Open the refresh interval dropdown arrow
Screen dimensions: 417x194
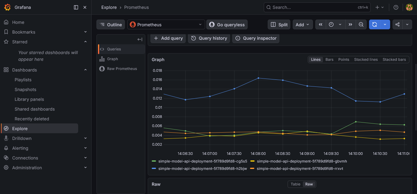click(x=385, y=25)
